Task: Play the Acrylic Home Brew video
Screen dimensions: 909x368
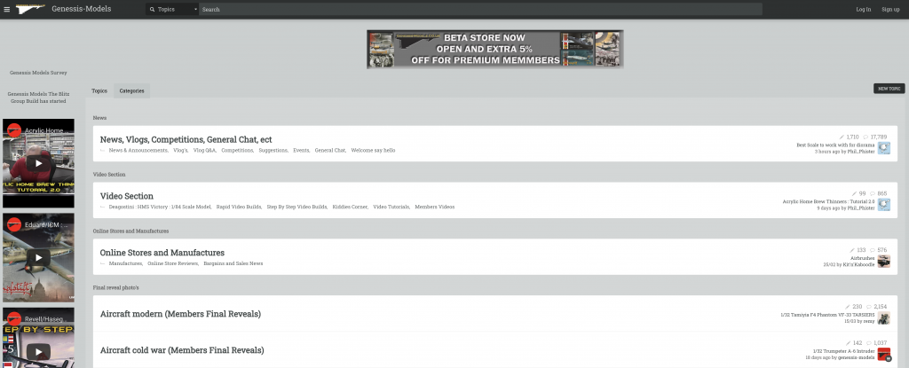Action: 38,163
